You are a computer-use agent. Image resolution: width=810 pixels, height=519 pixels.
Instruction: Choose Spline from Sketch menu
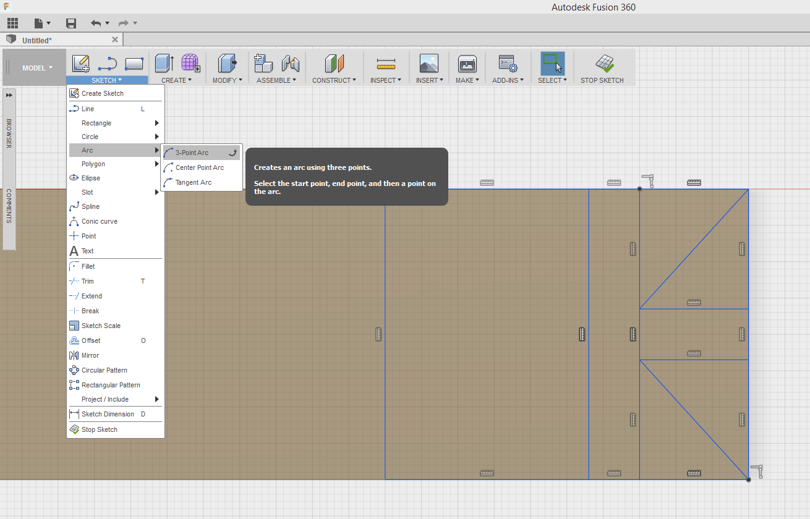click(116, 206)
